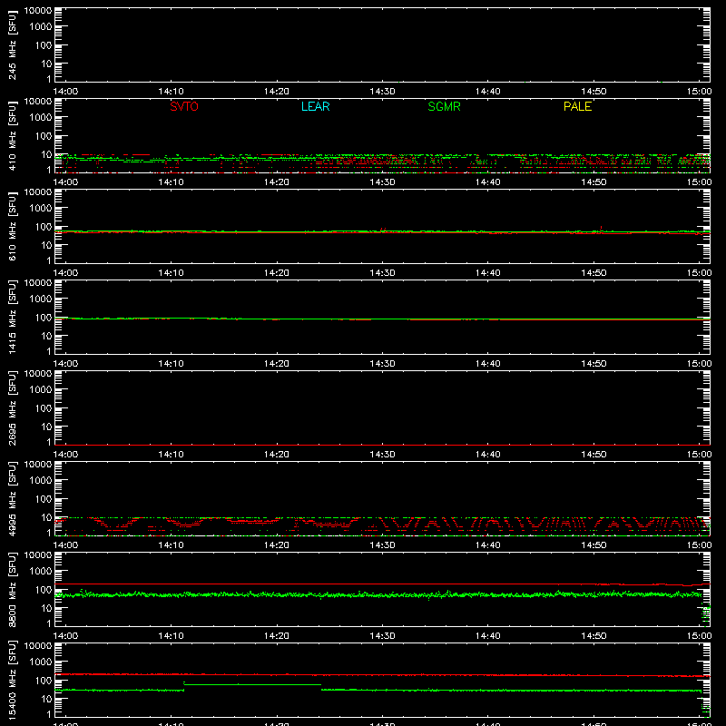The height and width of the screenshot is (726, 726).
Task: Click the 1000 value on the 2695 MHz axis
Action: [x=41, y=390]
